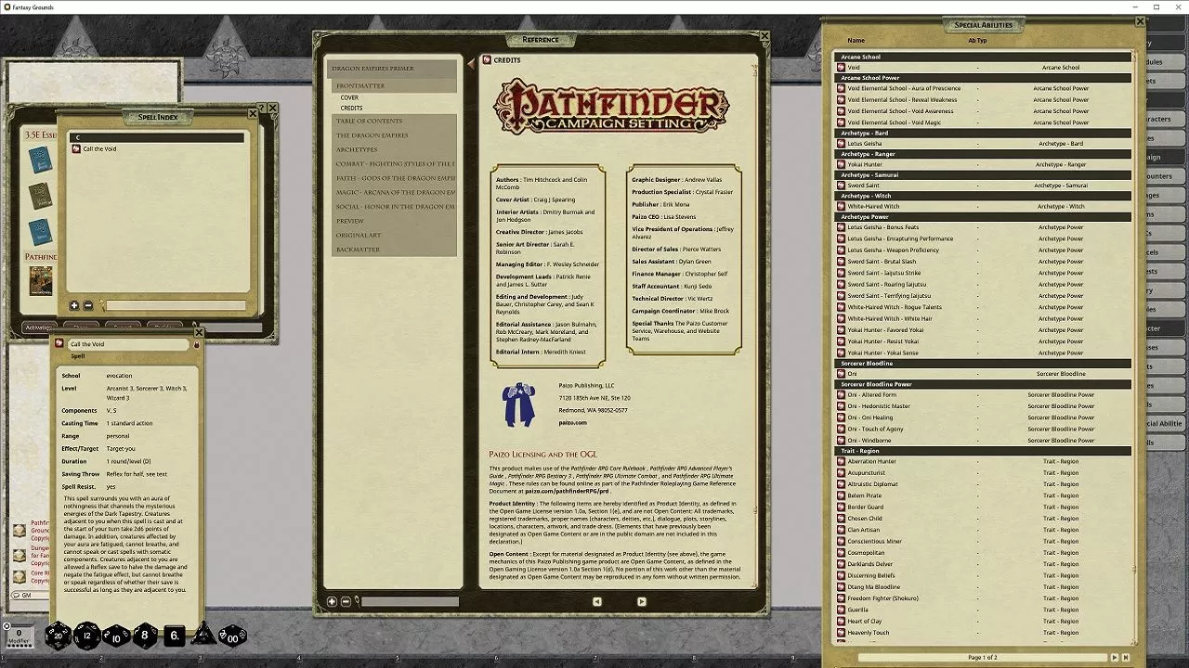
Task: Close the Call the Void spell sheet
Action: coord(199,332)
